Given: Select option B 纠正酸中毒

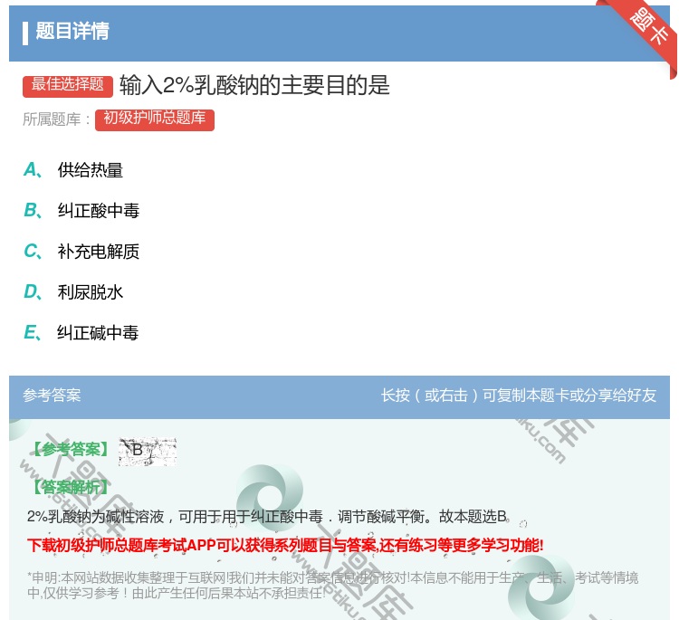Looking at the screenshot, I should [x=81, y=210].
